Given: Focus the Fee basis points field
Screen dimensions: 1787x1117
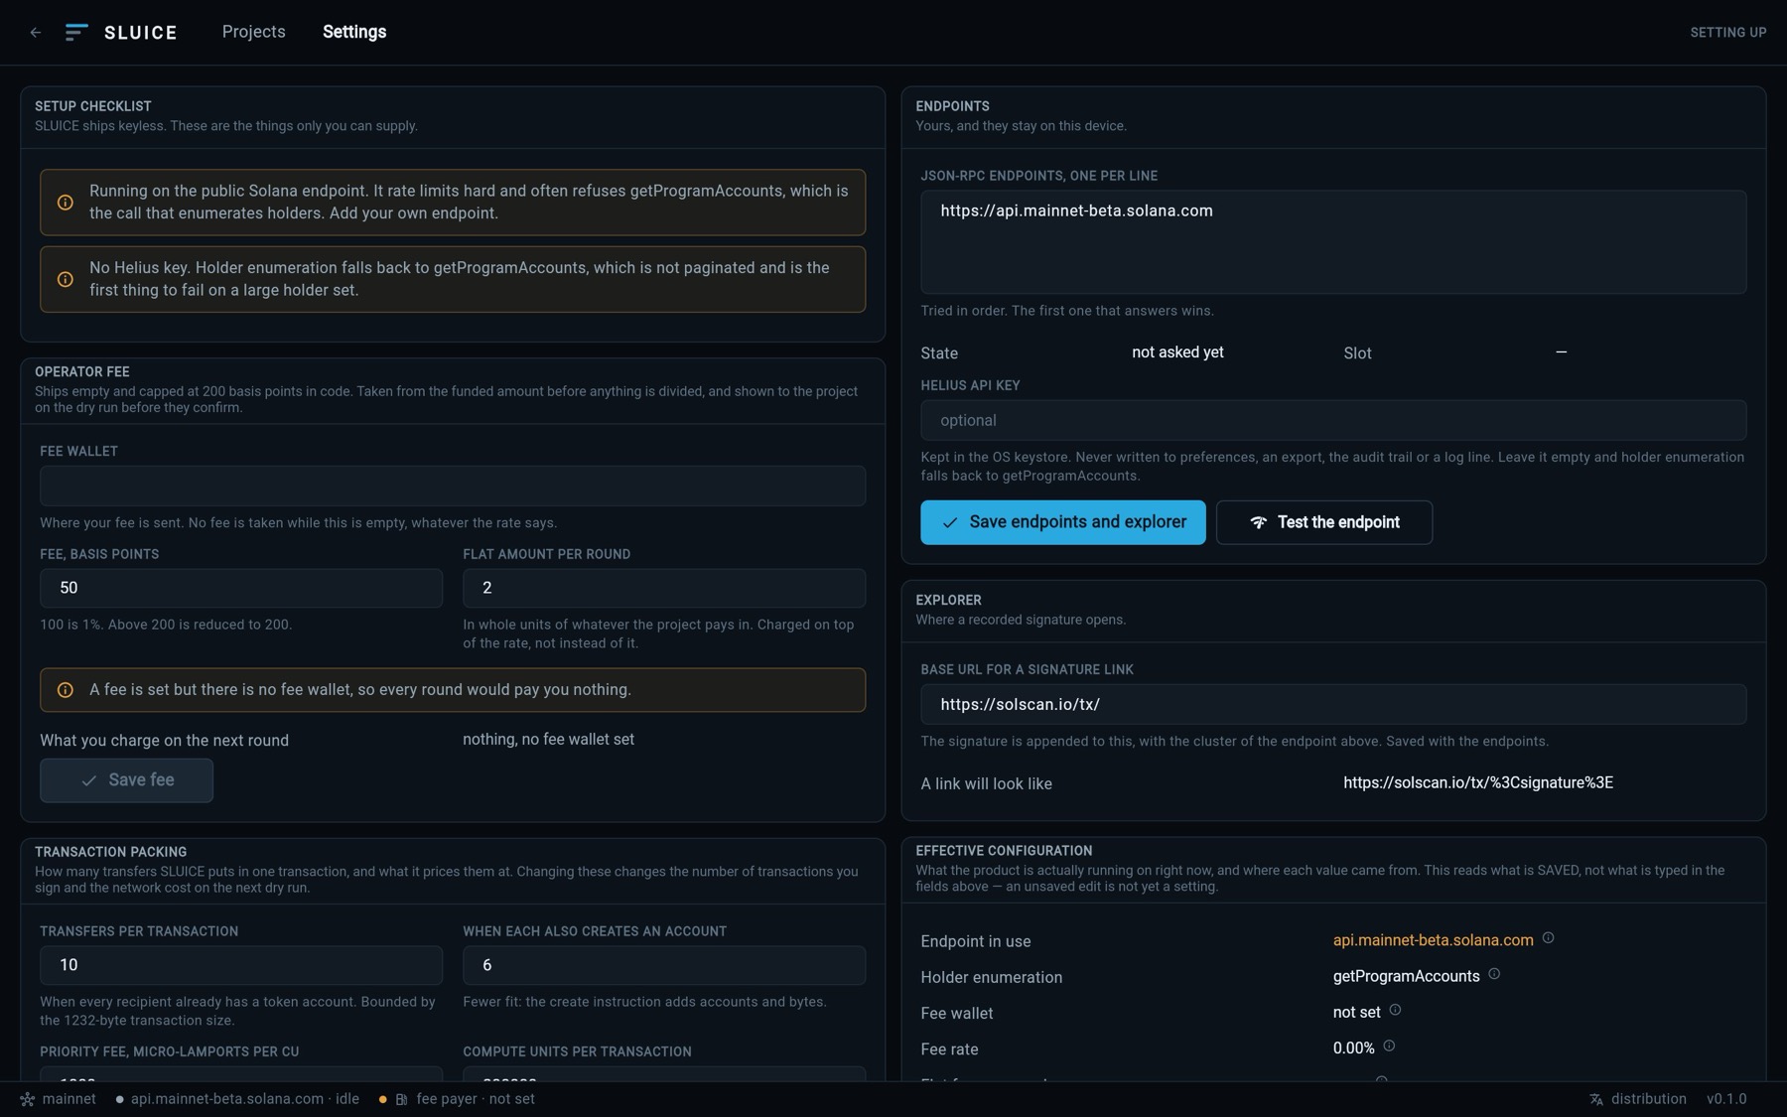Looking at the screenshot, I should 241,588.
